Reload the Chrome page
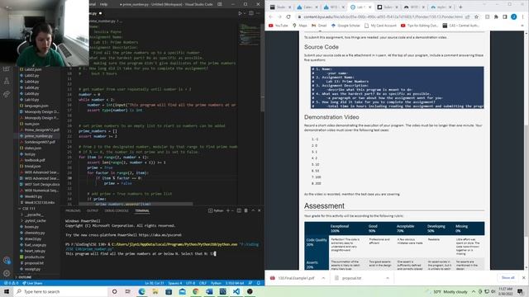529x297 pixels. tap(288, 16)
